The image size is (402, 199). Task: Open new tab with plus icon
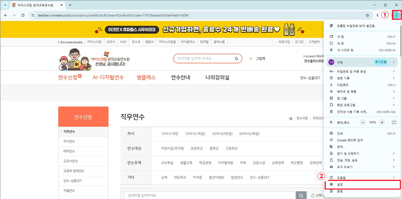(70, 5)
